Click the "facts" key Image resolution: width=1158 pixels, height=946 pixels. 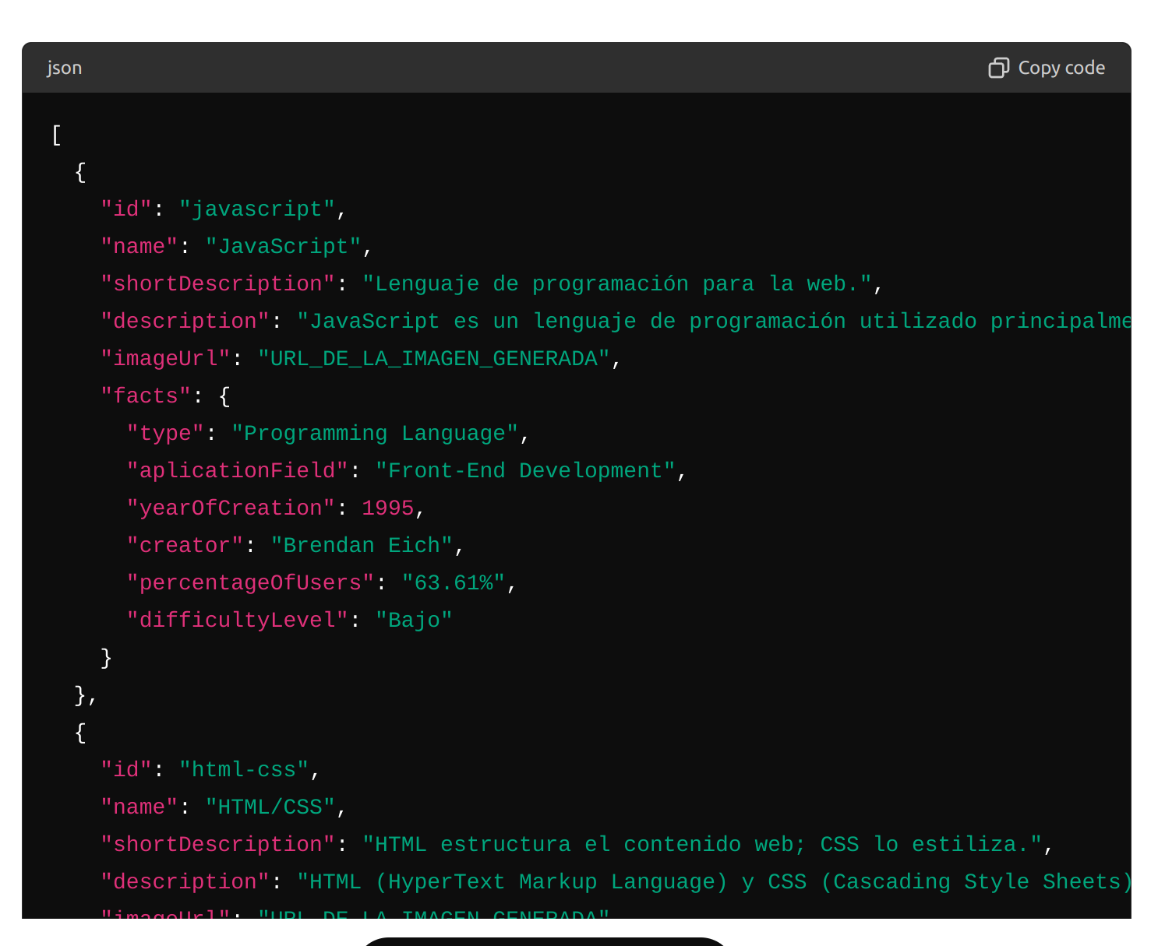146,396
